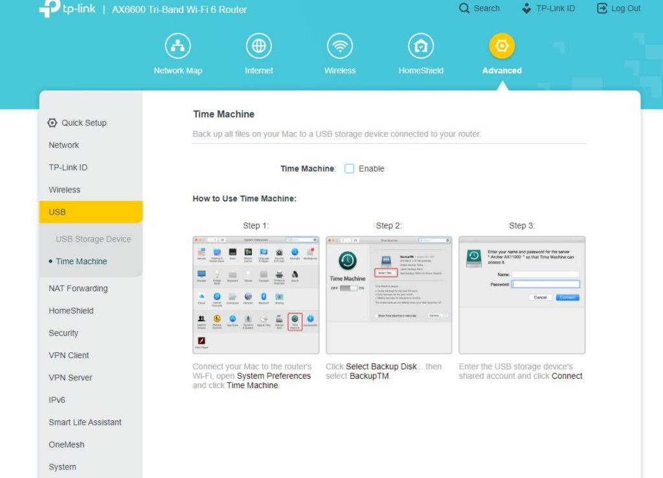The height and width of the screenshot is (478, 663).
Task: Click the TP-Link logo icon
Action: pyautogui.click(x=50, y=9)
